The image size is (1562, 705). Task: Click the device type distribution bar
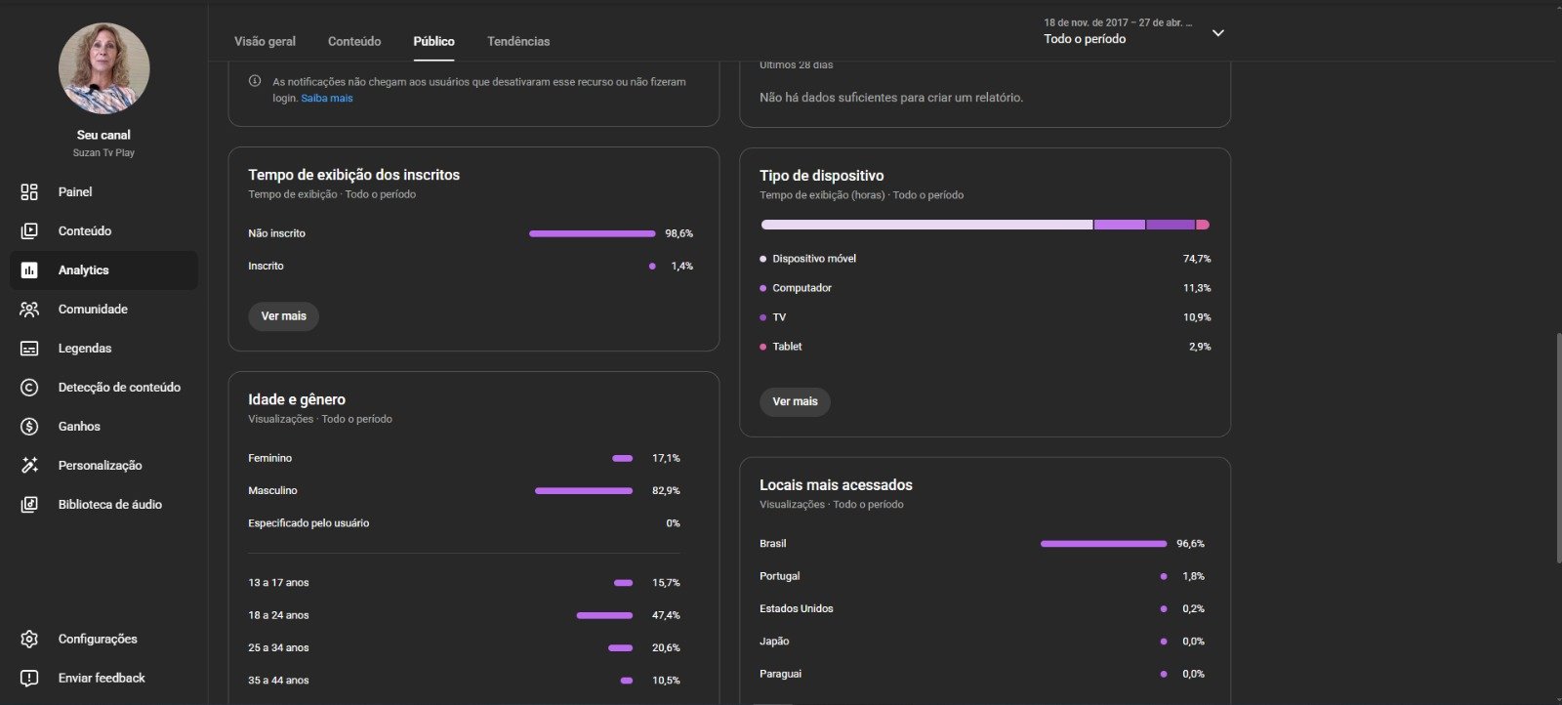click(x=984, y=225)
